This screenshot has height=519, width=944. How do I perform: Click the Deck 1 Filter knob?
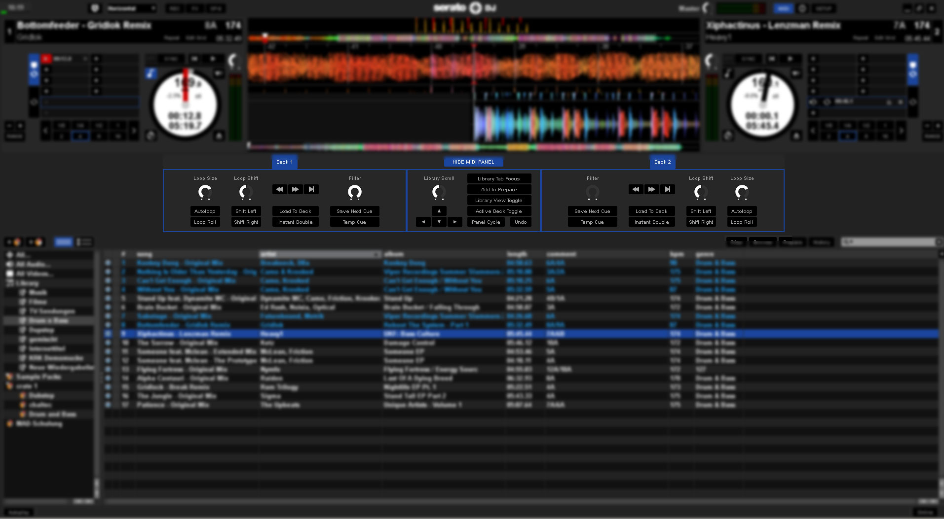point(355,192)
